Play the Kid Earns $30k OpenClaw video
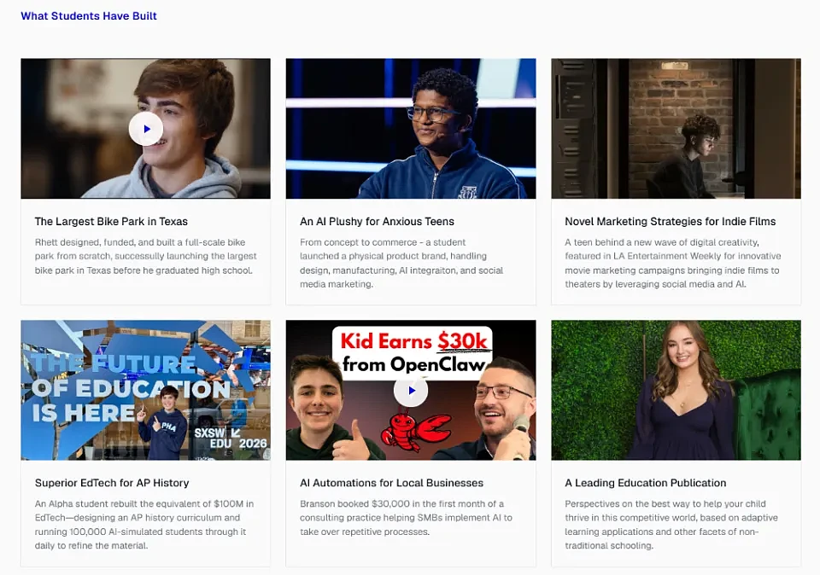This screenshot has width=820, height=575. (x=411, y=390)
